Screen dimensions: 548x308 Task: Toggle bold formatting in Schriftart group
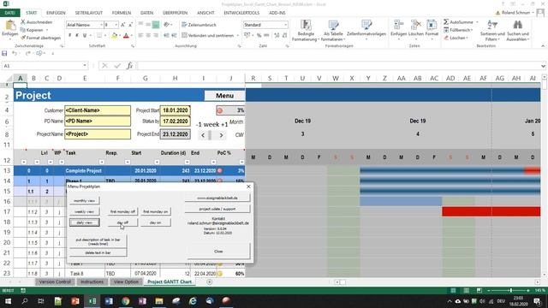click(69, 35)
